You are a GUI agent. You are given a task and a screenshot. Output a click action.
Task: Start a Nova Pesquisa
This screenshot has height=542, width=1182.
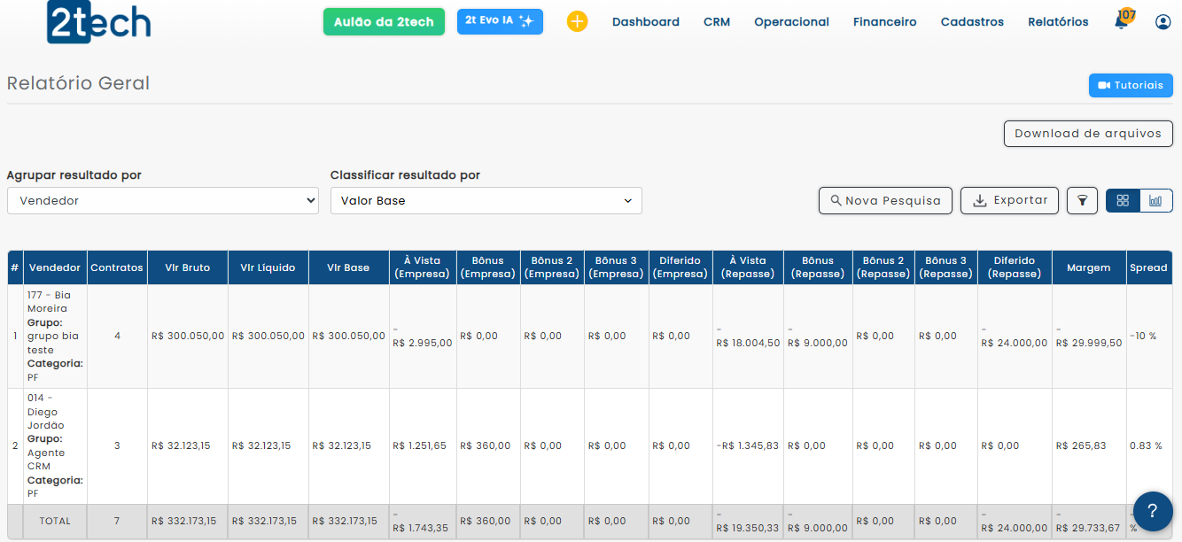tap(884, 201)
